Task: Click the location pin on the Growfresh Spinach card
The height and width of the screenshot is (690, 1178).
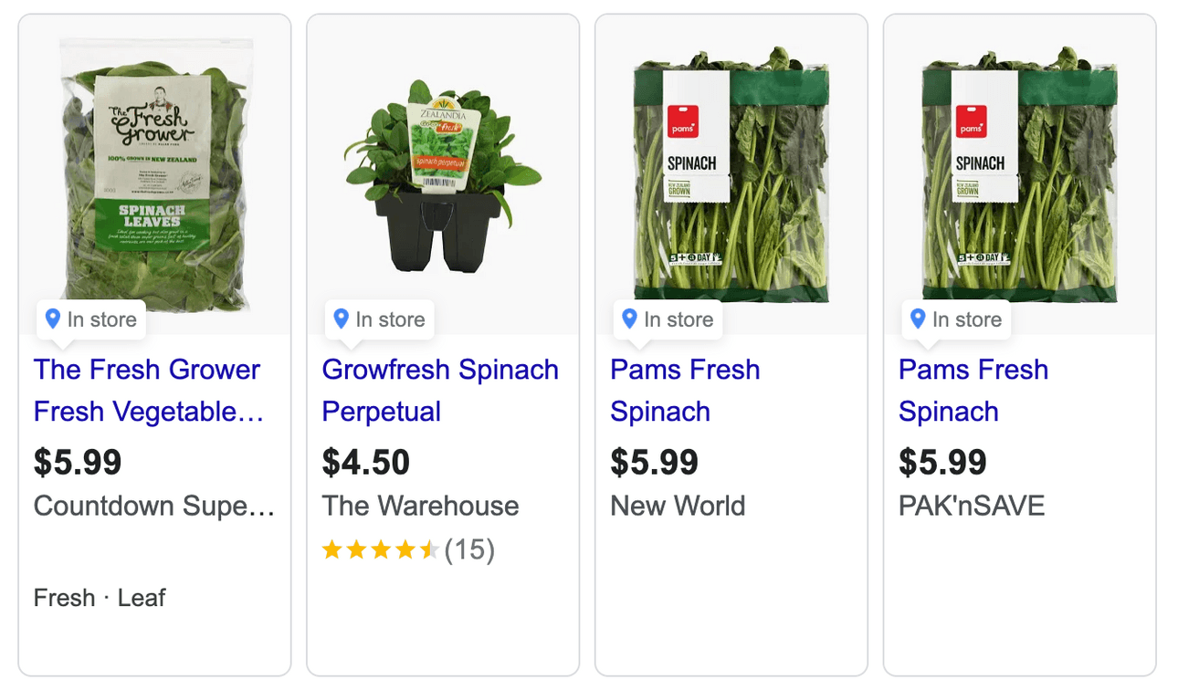Action: (342, 319)
